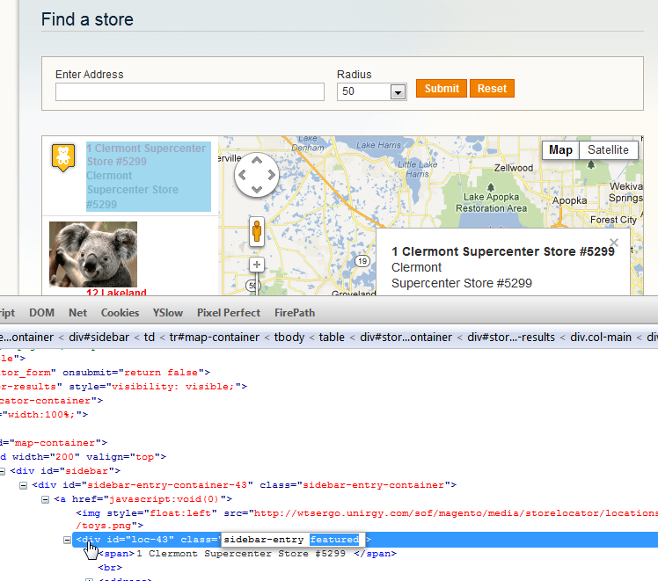
Task: Click the br tag line
Action: (x=110, y=567)
